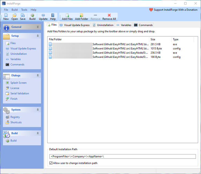Open the Build menu
This screenshot has height=174, width=201.
[14, 10]
